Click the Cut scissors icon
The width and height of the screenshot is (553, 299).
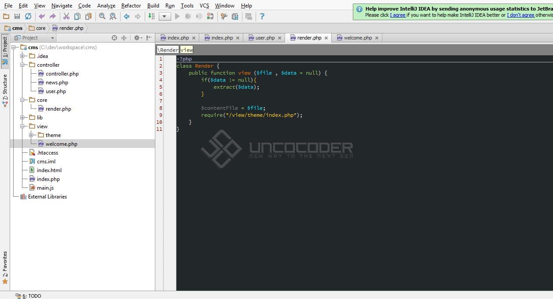pyautogui.click(x=66, y=16)
